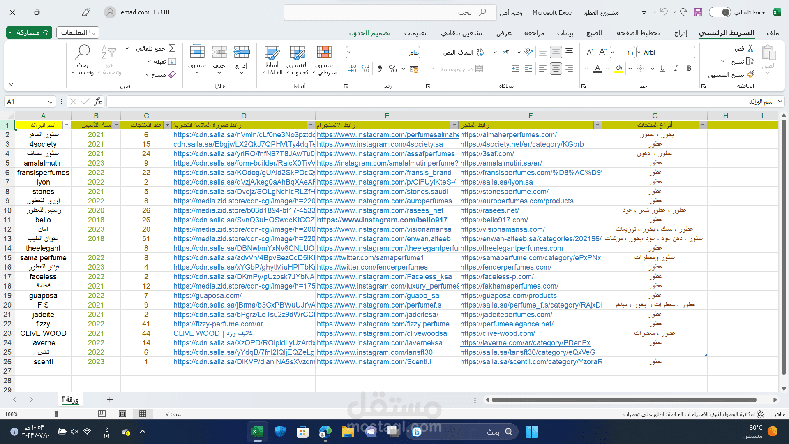
Task: Toggle Bold formatting button
Action: pyautogui.click(x=689, y=69)
